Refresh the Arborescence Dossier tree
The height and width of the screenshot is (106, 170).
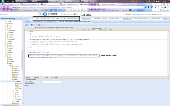click(x=14, y=19)
